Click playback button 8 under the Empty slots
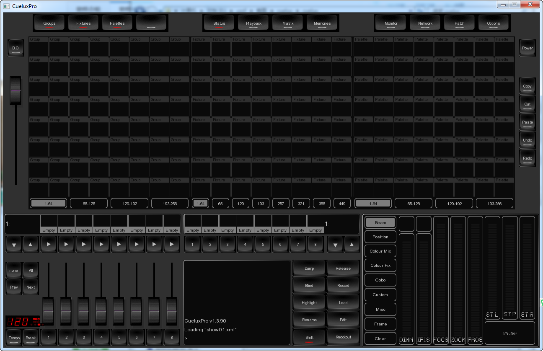The width and height of the screenshot is (543, 351). point(315,244)
